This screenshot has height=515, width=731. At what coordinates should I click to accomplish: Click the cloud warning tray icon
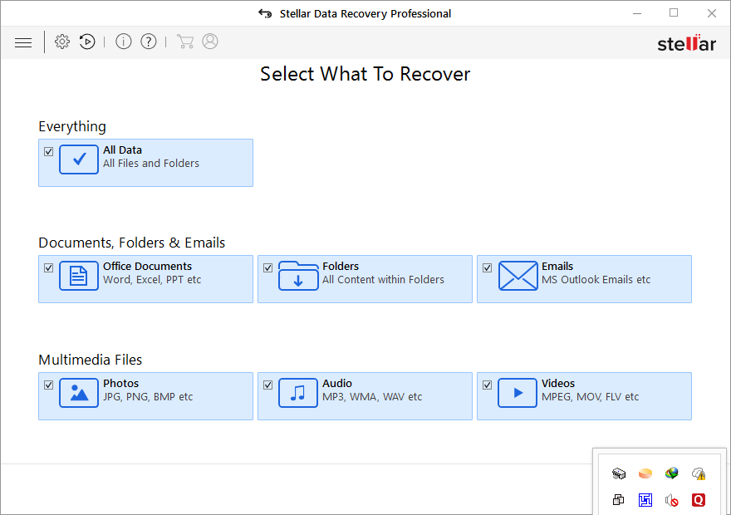tap(699, 473)
